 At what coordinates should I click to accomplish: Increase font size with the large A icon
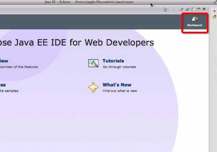[188, 9]
